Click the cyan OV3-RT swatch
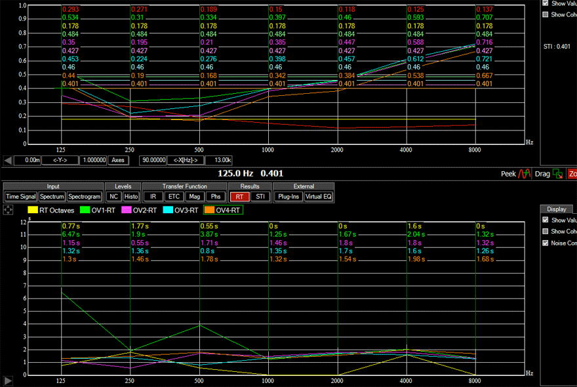 click(168, 211)
